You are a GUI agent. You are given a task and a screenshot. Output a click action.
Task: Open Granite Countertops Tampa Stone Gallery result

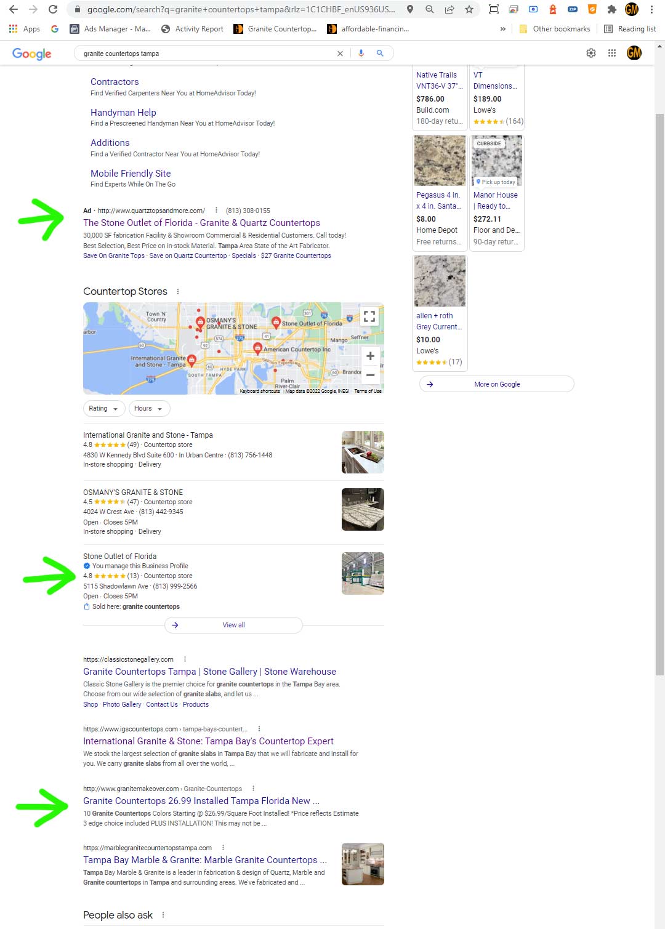click(x=209, y=672)
